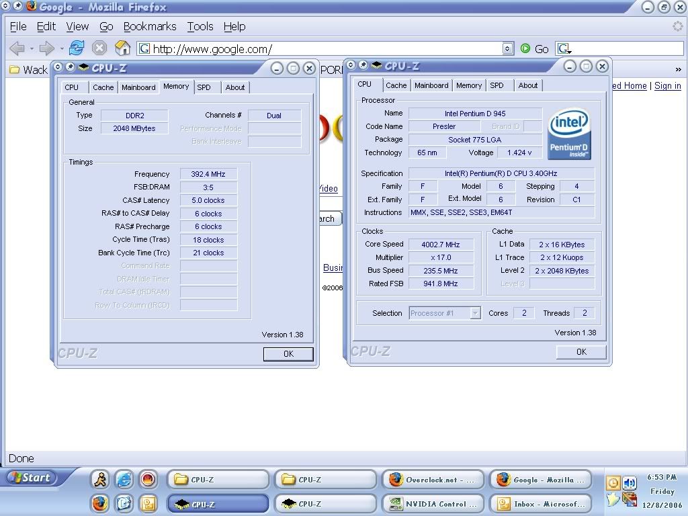
Task: Switch to Google - Mozilla taskbar button
Action: (541, 480)
